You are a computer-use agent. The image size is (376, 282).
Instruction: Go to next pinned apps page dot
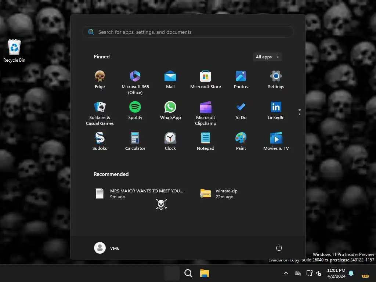click(x=300, y=114)
